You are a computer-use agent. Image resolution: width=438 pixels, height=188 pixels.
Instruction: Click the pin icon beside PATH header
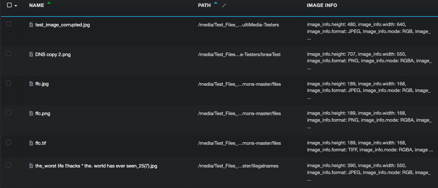click(x=224, y=5)
